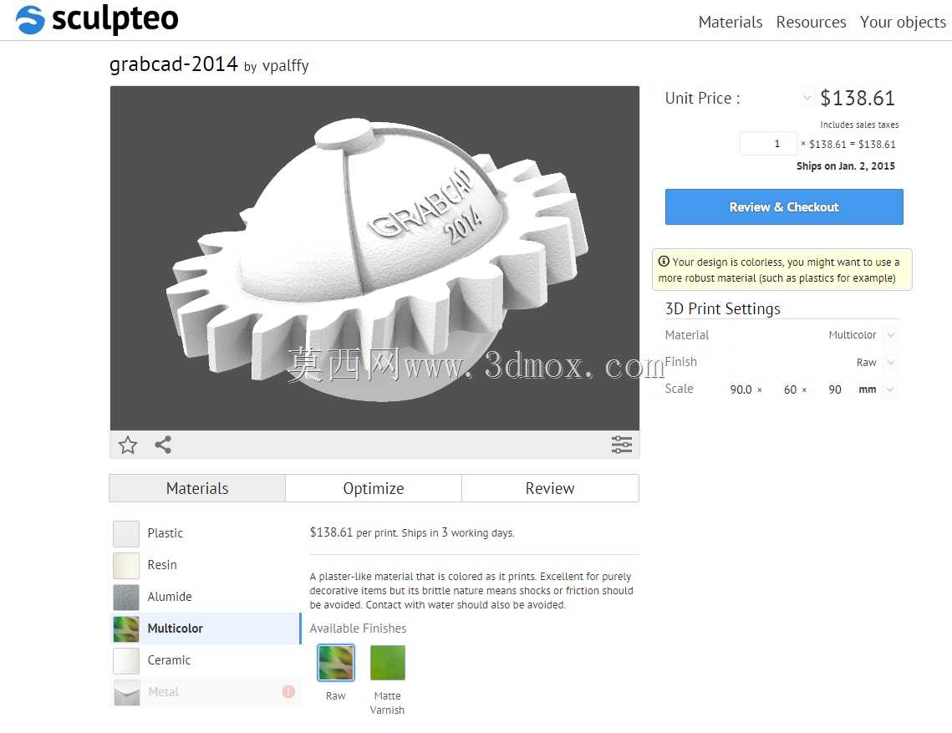
Task: Click 'Ships on Jan. 2, 2015' text
Action: point(845,165)
